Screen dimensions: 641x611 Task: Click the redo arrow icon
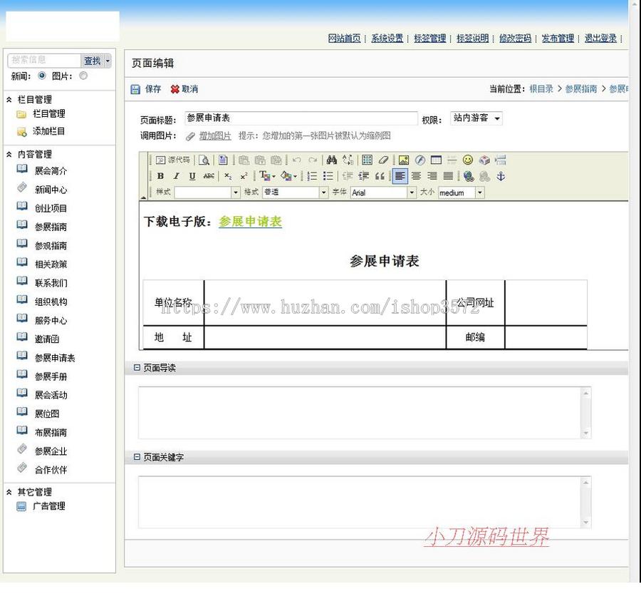313,160
